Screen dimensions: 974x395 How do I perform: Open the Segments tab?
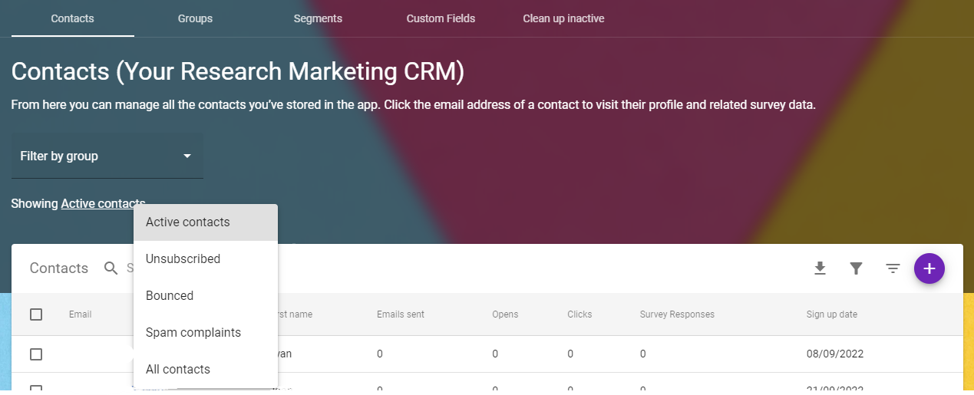318,18
